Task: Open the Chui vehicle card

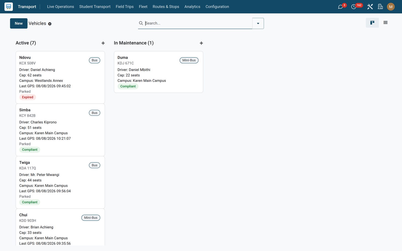Action: tap(60, 227)
